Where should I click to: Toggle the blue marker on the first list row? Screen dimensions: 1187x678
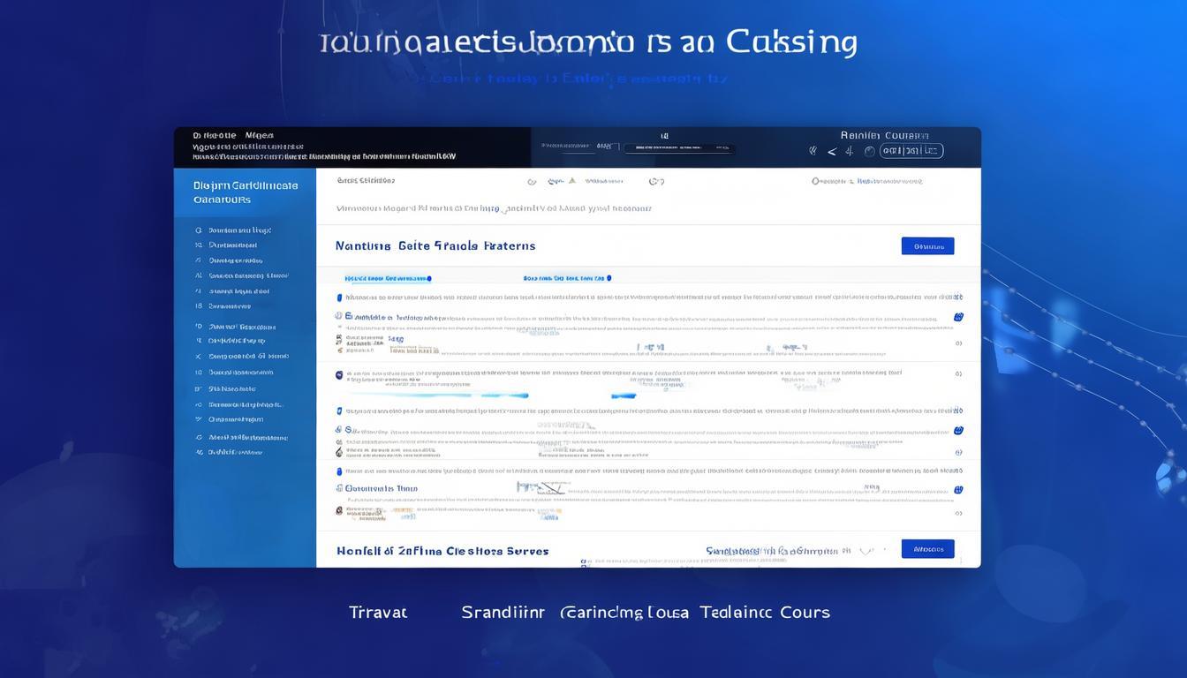(x=340, y=298)
